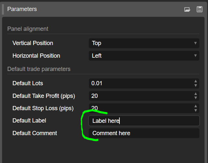Viewport: 208px width, 163px height.
Task: Open the load parameters folder icon
Action: pos(187,9)
